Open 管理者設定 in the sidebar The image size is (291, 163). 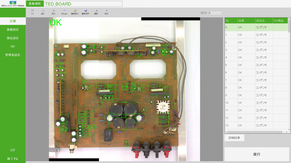click(x=13, y=55)
